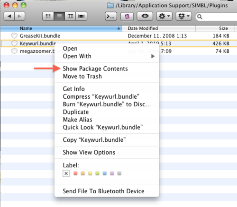Zoom the Finder window with green button

24,5
